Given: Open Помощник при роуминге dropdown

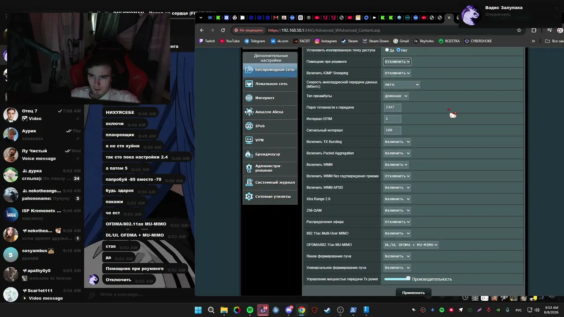Looking at the screenshot, I should pyautogui.click(x=397, y=62).
